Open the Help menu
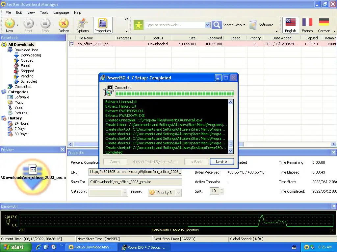This screenshot has width=337, height=252. click(x=77, y=12)
